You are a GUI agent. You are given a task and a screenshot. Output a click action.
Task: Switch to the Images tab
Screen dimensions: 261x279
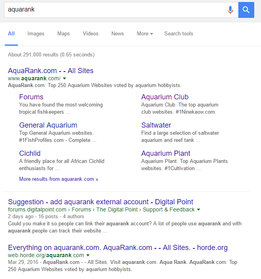coord(36,34)
